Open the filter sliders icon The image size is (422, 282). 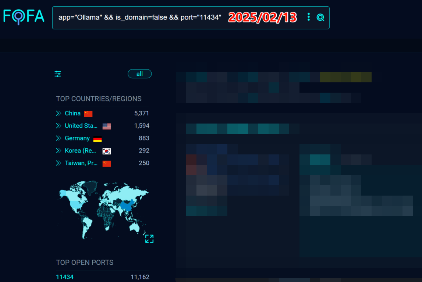(x=58, y=74)
